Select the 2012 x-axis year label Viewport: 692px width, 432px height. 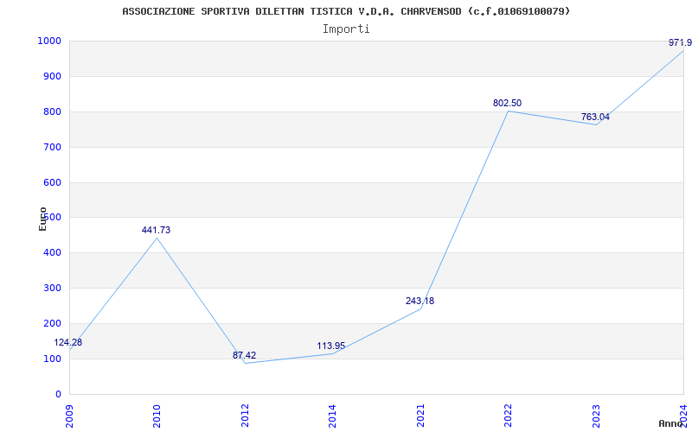pyautogui.click(x=245, y=416)
